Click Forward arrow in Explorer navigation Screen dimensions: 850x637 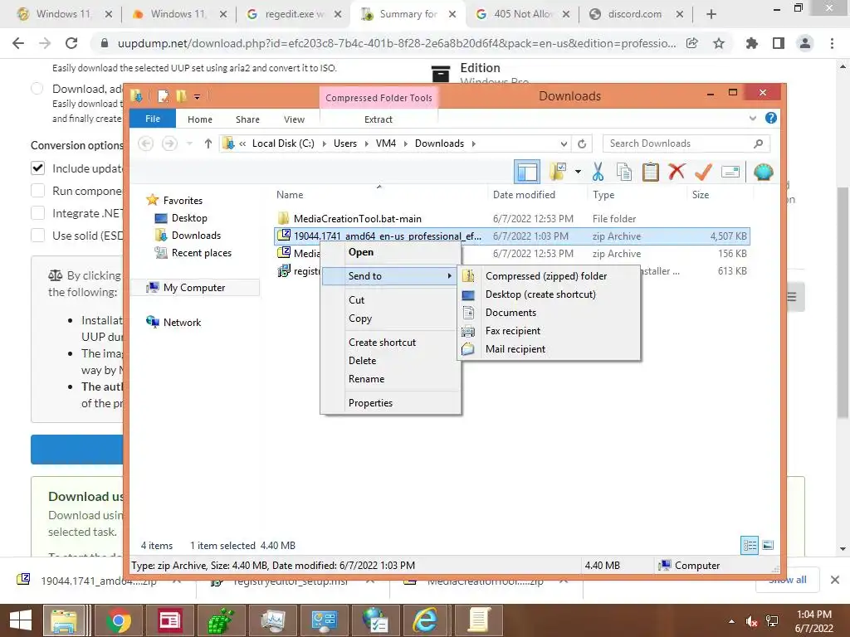pyautogui.click(x=169, y=143)
